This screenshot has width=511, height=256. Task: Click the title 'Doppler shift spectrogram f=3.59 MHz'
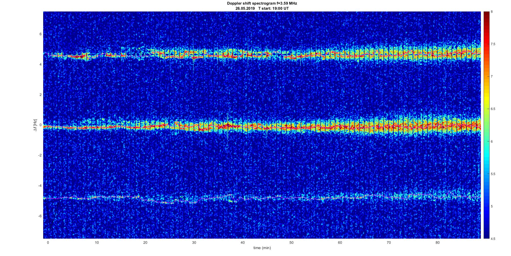[x=262, y=3]
